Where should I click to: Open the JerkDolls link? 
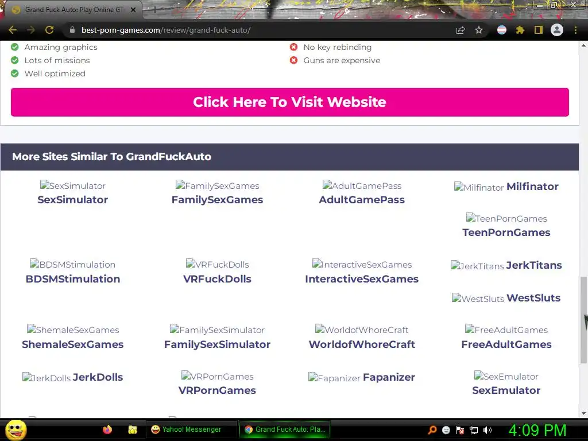pos(98,377)
